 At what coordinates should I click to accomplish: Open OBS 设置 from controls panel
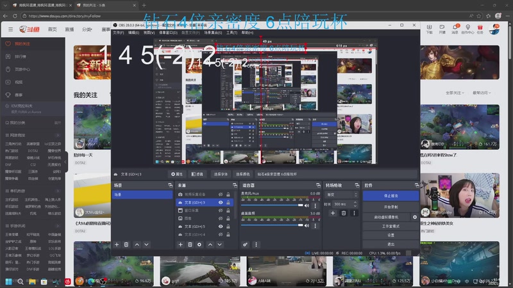(x=391, y=235)
